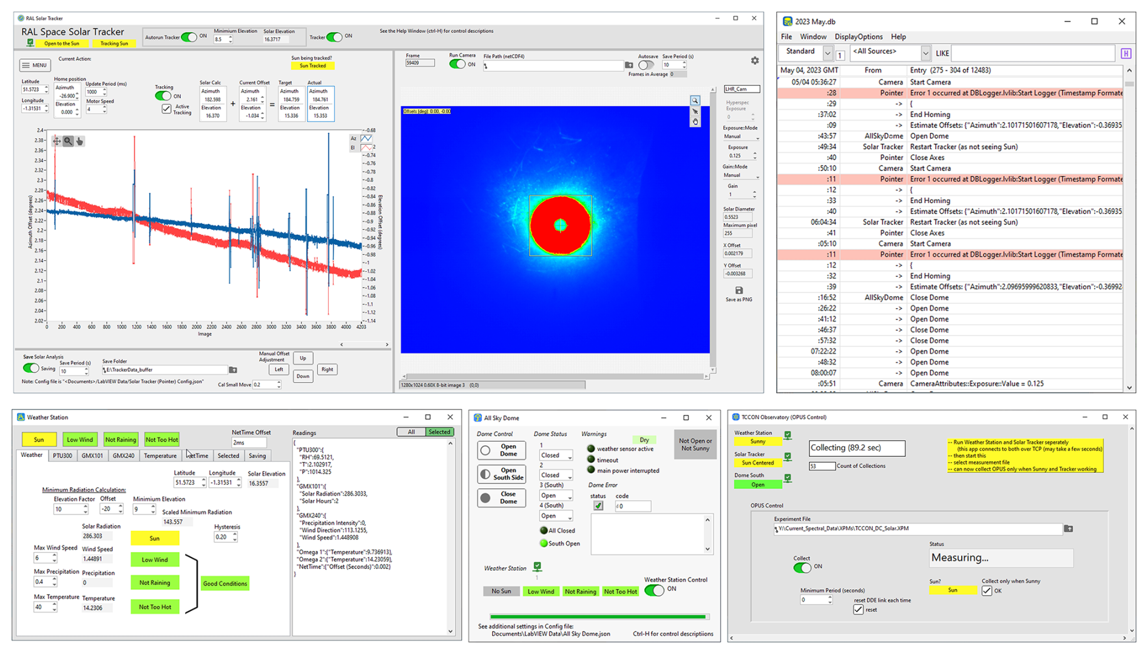Turn off the OPUS Collect toggle
The width and height of the screenshot is (1148, 654).
[x=802, y=567]
